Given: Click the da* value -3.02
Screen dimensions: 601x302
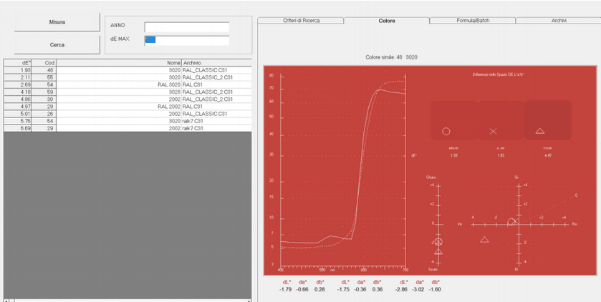Looking at the screenshot, I should [418, 289].
